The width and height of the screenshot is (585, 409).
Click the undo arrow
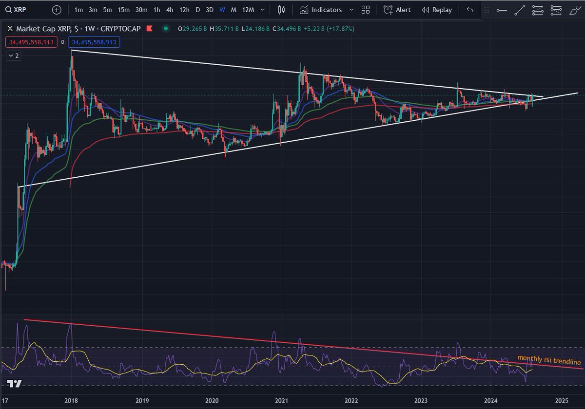pyautogui.click(x=470, y=10)
